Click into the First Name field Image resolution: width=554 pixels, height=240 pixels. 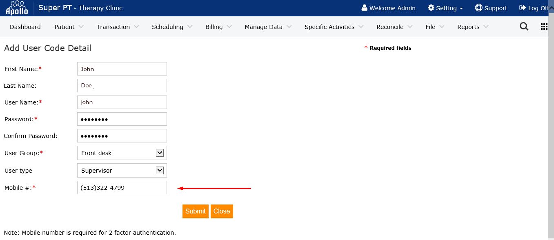(x=122, y=69)
